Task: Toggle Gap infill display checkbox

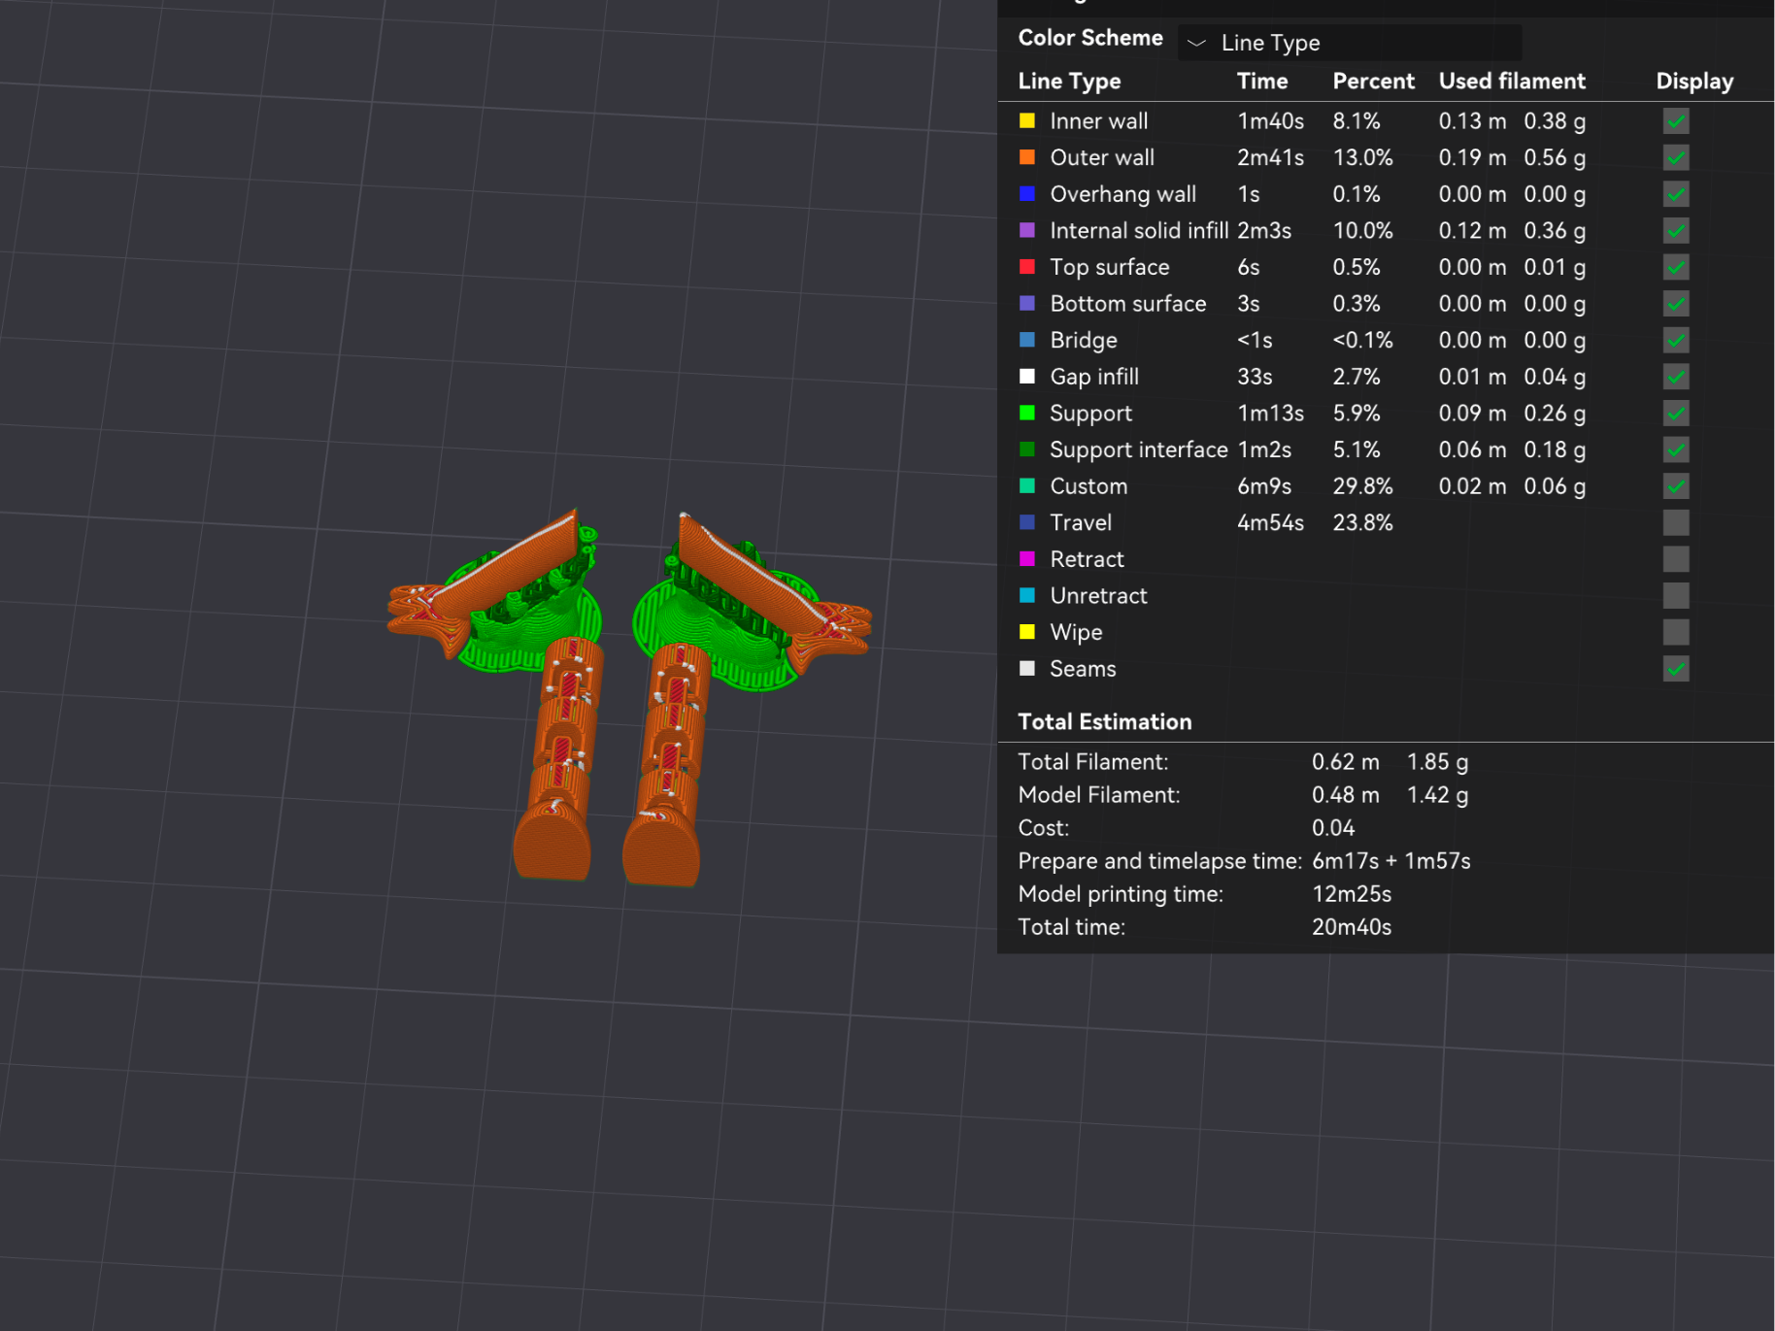Action: (1676, 377)
